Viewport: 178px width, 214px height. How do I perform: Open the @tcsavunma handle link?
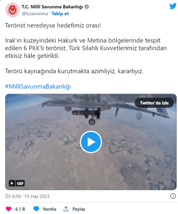pyautogui.click(x=35, y=14)
